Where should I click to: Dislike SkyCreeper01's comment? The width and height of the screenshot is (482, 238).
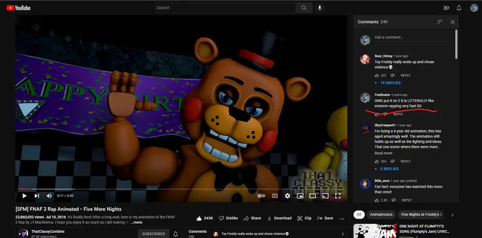(x=393, y=161)
